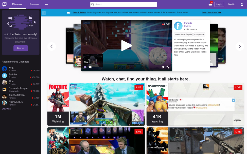The width and height of the screenshot is (247, 154).
Task: Click the Fortnite game link under the channel name
Action: pyautogui.click(x=188, y=26)
